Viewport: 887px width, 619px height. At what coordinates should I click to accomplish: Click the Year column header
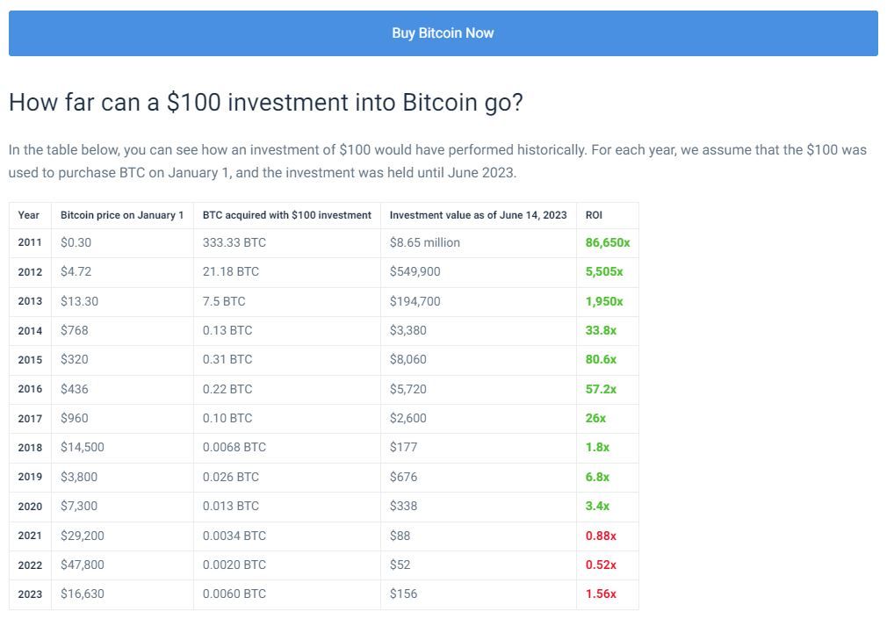tap(29, 215)
